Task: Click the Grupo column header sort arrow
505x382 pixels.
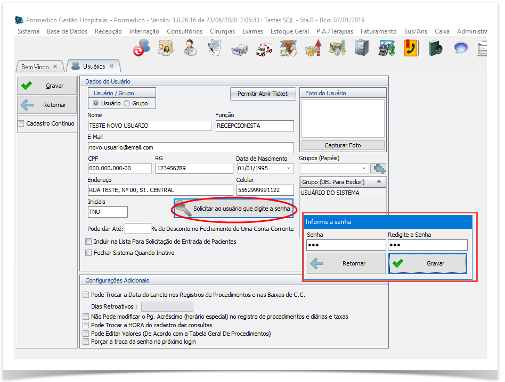Action: tap(379, 182)
